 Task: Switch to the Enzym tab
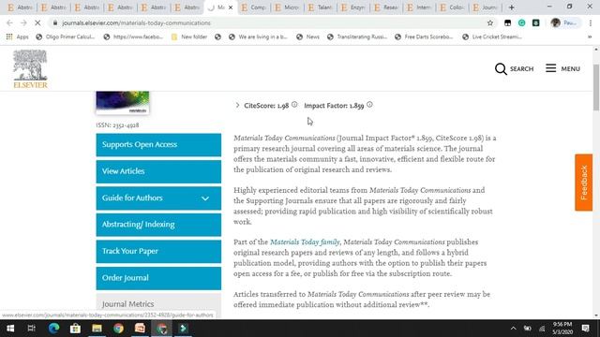coord(353,7)
